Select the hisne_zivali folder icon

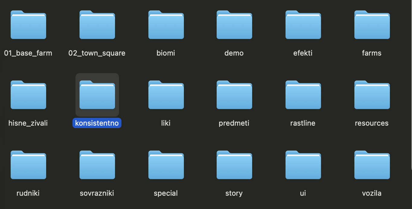(x=28, y=95)
